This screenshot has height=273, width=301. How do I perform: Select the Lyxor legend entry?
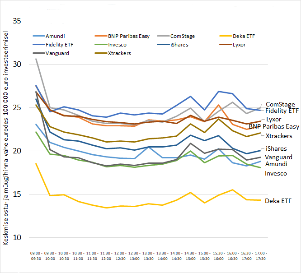(233, 45)
